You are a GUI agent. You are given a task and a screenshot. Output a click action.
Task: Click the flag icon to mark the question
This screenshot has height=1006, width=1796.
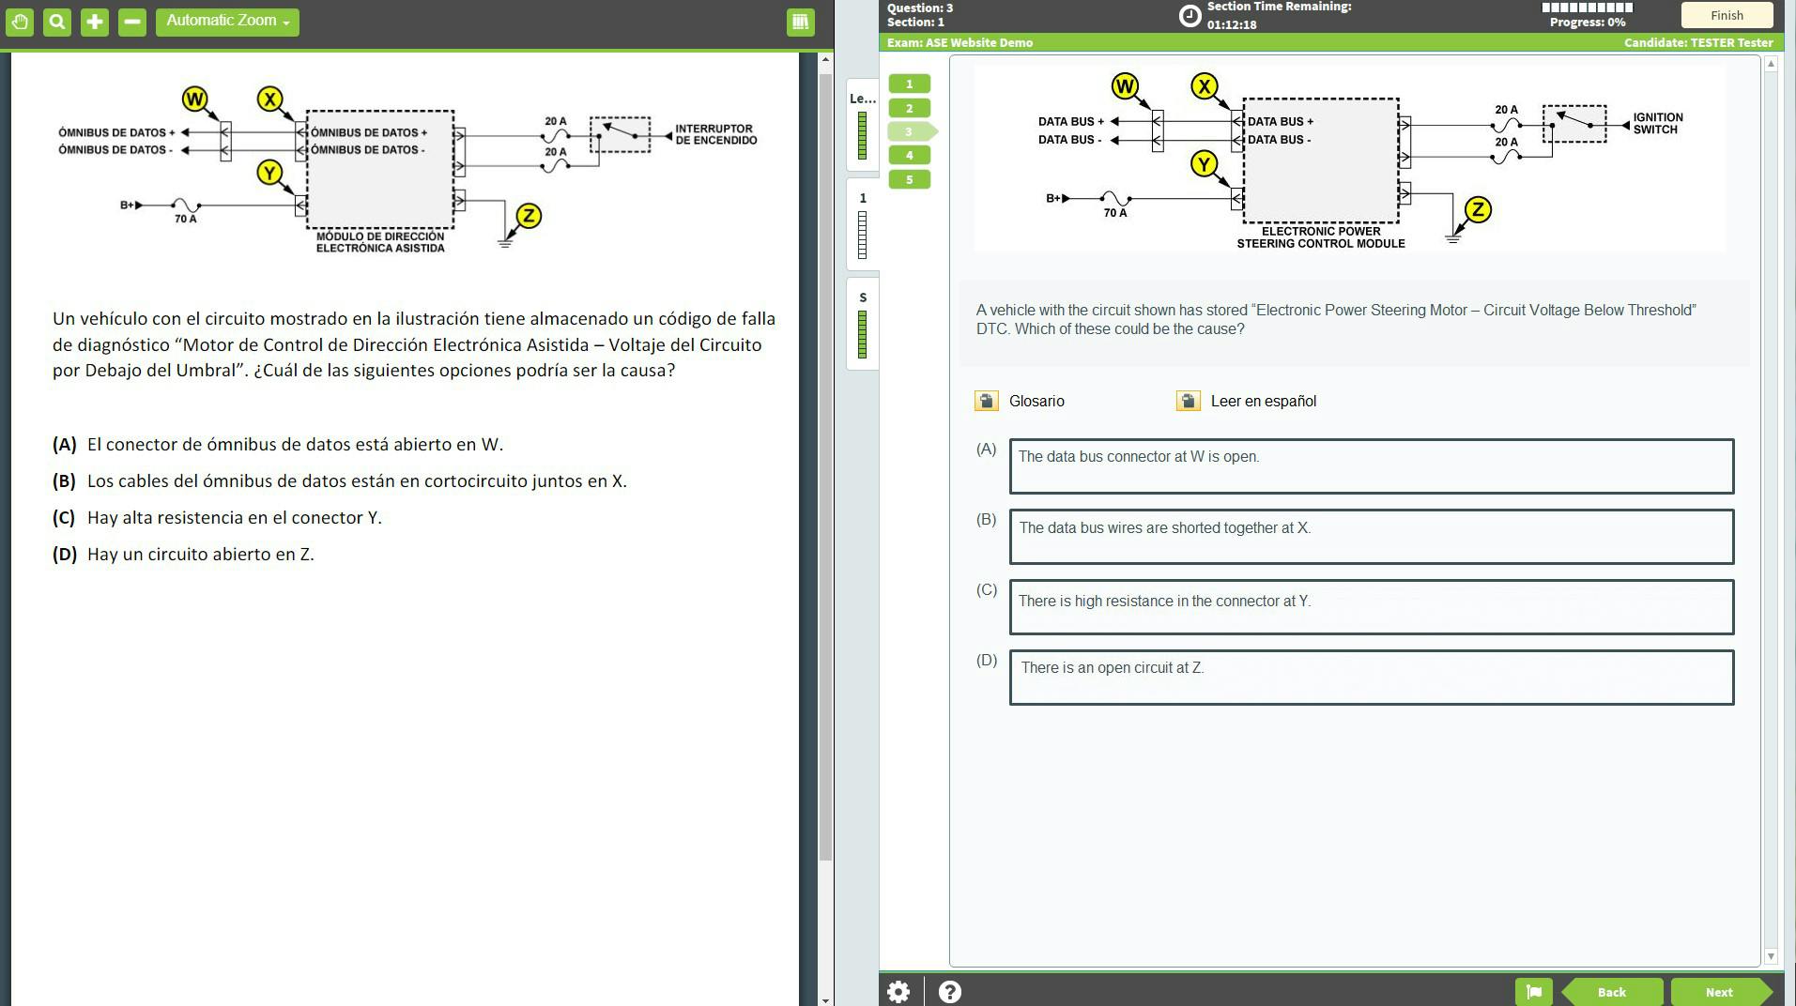[x=1534, y=991]
